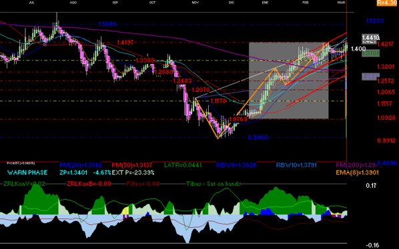Click the red ZRLKonB=-0.00 readout
The image size is (399, 249).
pyautogui.click(x=89, y=184)
